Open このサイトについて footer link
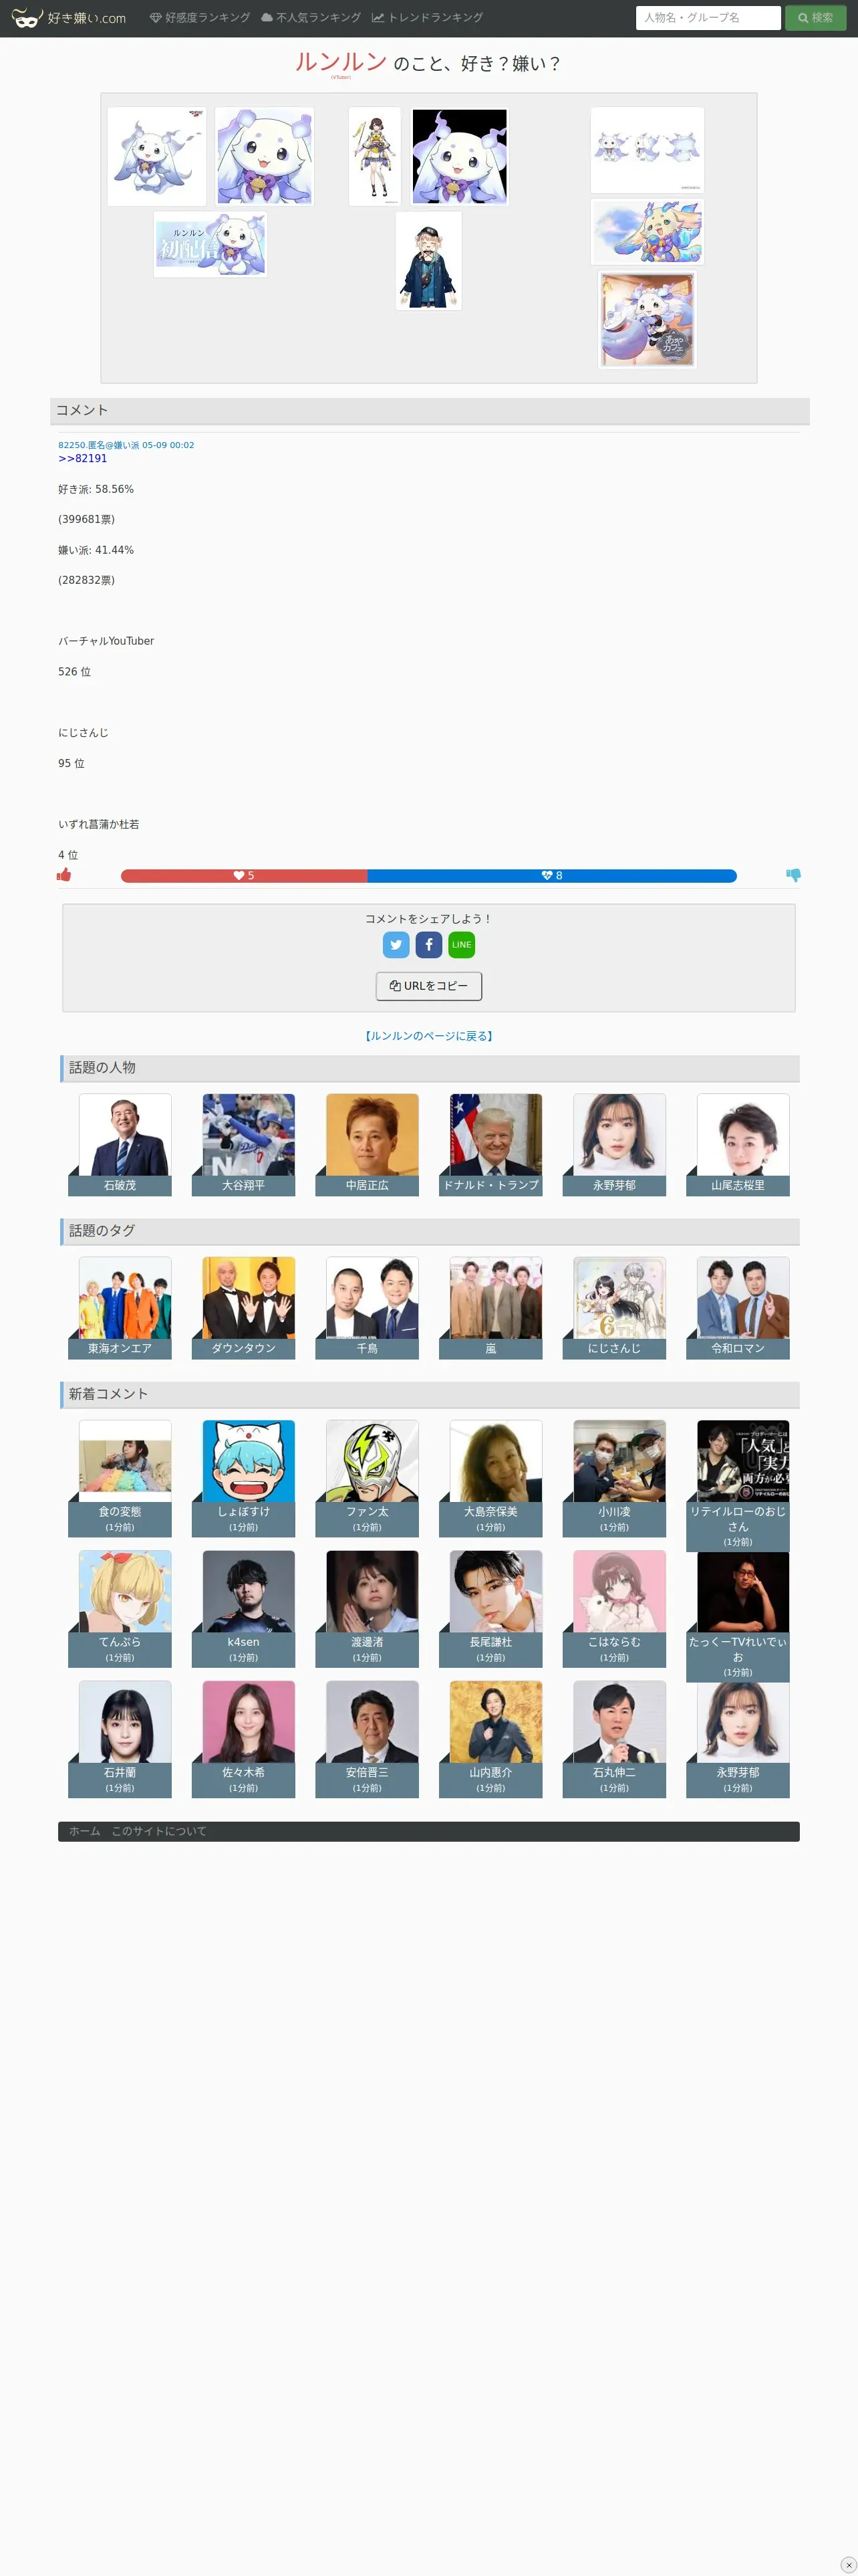The height and width of the screenshot is (2576, 858). [x=159, y=1831]
